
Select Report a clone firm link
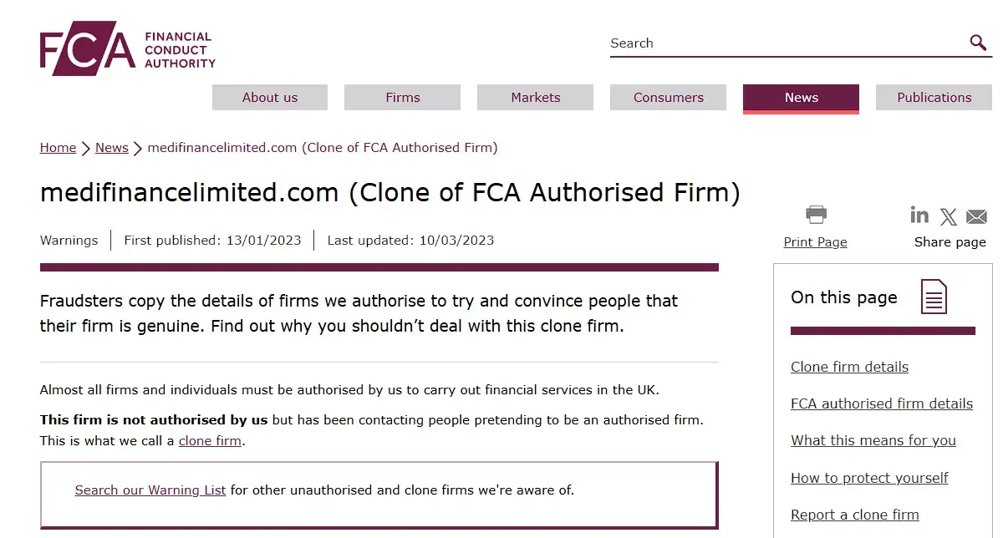coord(855,515)
